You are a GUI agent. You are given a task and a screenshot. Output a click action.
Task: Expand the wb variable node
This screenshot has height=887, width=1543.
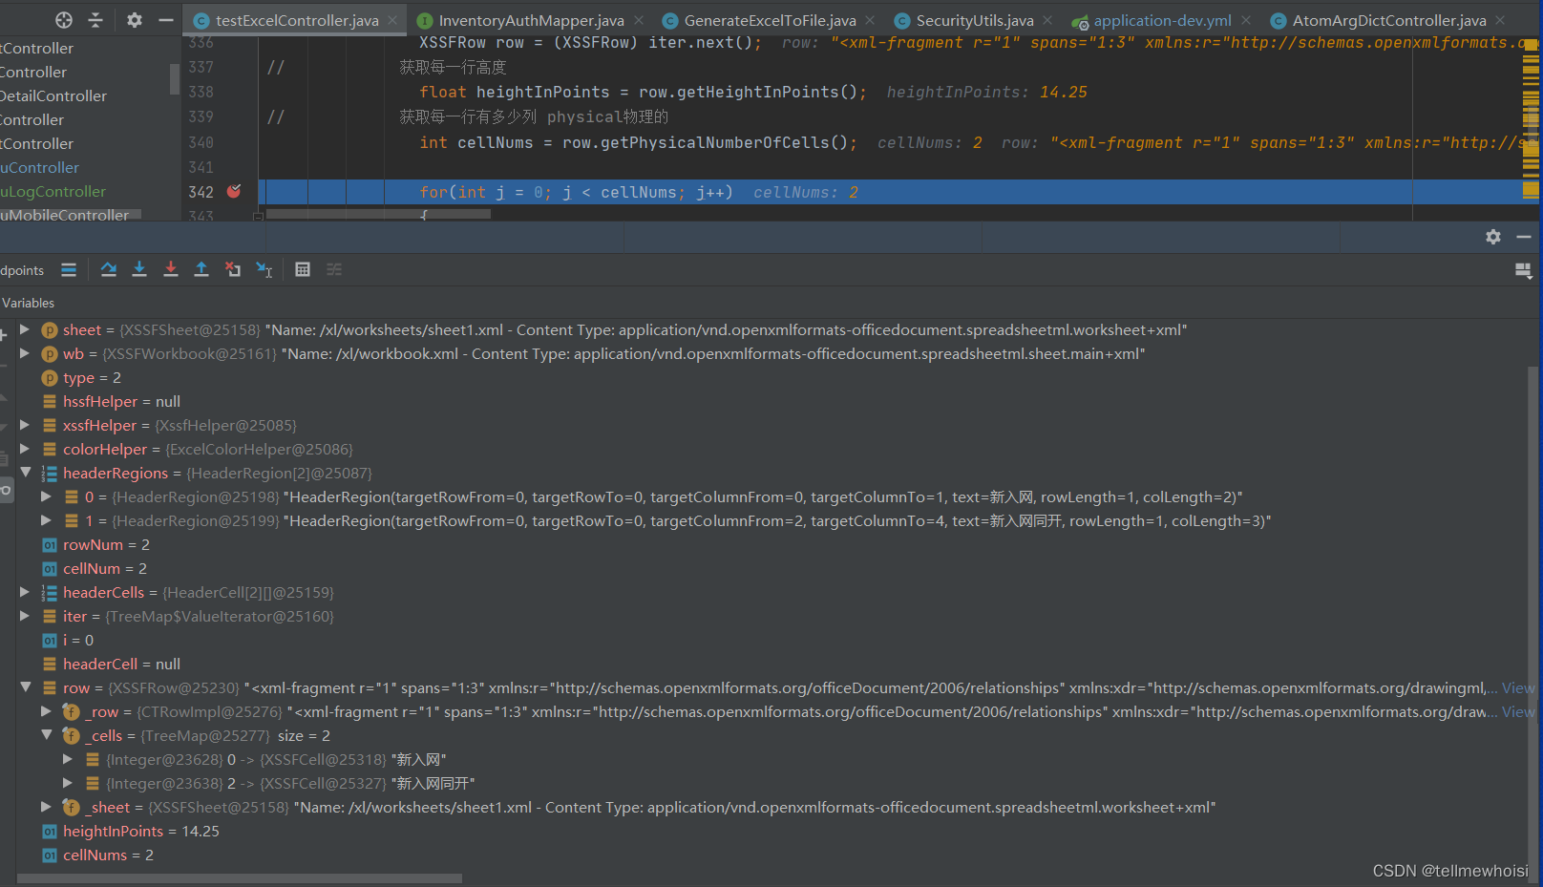click(x=25, y=353)
